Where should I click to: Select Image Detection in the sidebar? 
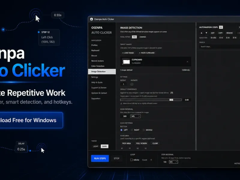[102, 71]
